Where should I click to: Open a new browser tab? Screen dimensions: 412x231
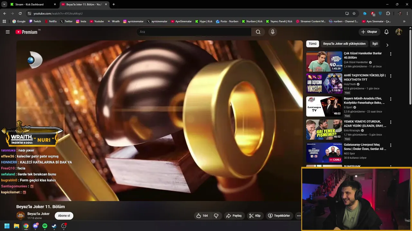coord(114,4)
